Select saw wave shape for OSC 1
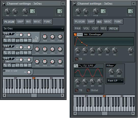Image resolution: width=138 pixels, height=118 pixels. coord(17,40)
